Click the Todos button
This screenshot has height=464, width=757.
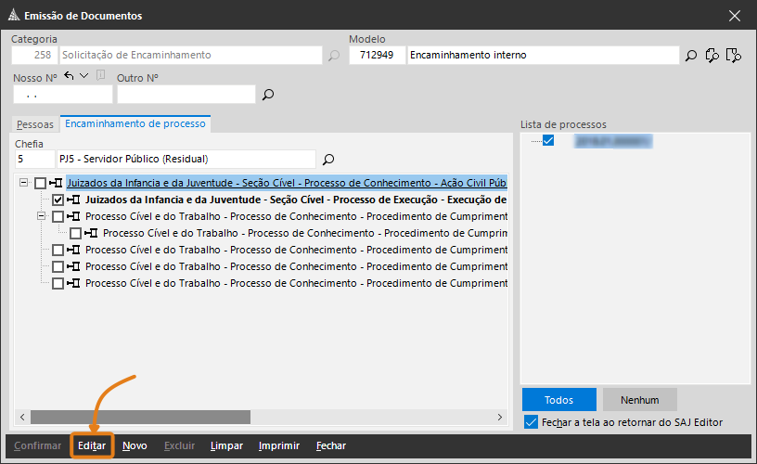pyautogui.click(x=558, y=400)
